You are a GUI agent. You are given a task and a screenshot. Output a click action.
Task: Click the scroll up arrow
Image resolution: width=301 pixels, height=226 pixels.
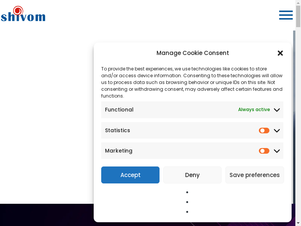point(298,3)
